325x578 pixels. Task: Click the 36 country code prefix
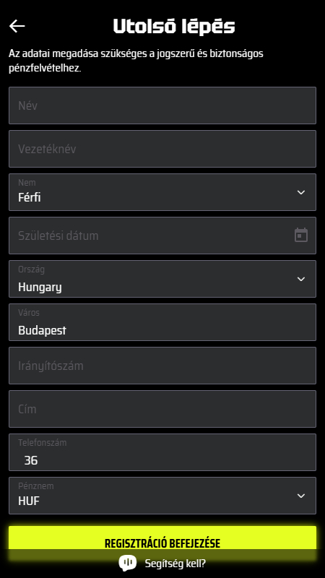pyautogui.click(x=31, y=460)
